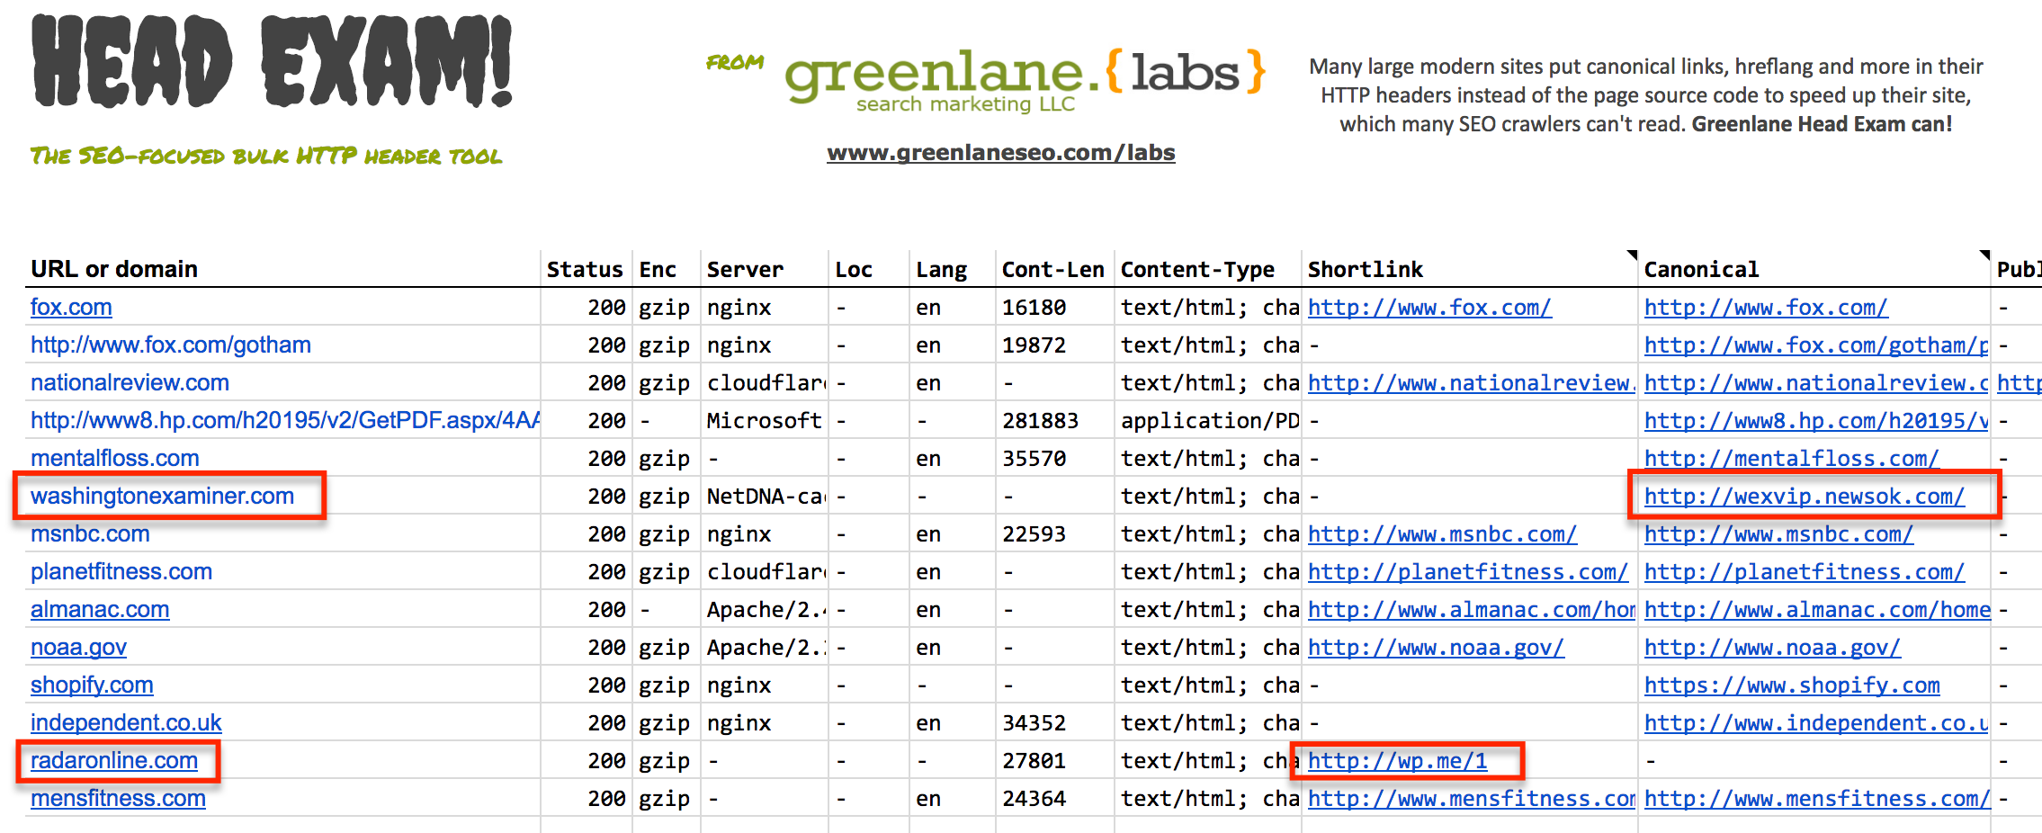Select the 35570 Cont-Len cell
The height and width of the screenshot is (833, 2042).
pyautogui.click(x=1034, y=459)
